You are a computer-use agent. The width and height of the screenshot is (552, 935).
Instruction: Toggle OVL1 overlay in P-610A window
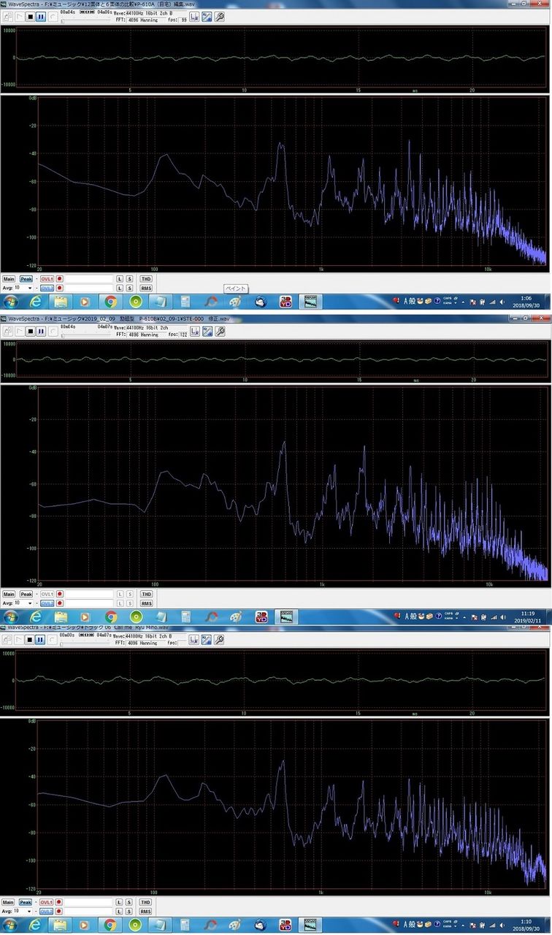point(47,278)
